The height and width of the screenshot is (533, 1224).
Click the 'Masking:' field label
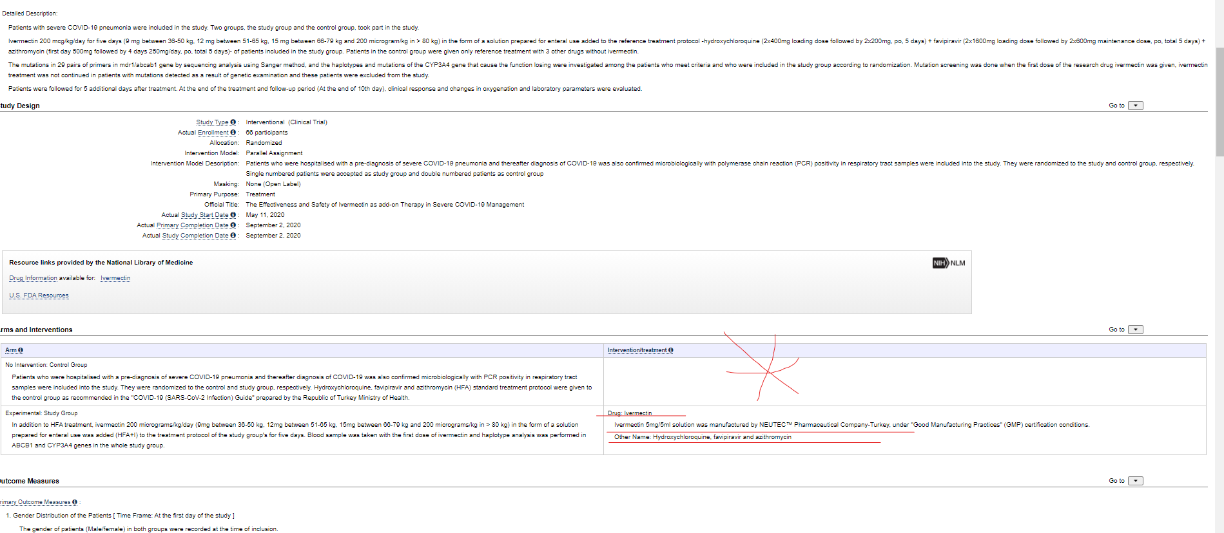pyautogui.click(x=226, y=184)
